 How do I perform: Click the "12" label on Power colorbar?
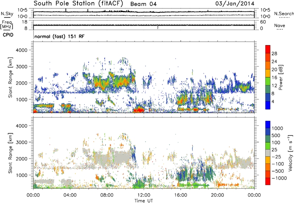(x=274, y=86)
